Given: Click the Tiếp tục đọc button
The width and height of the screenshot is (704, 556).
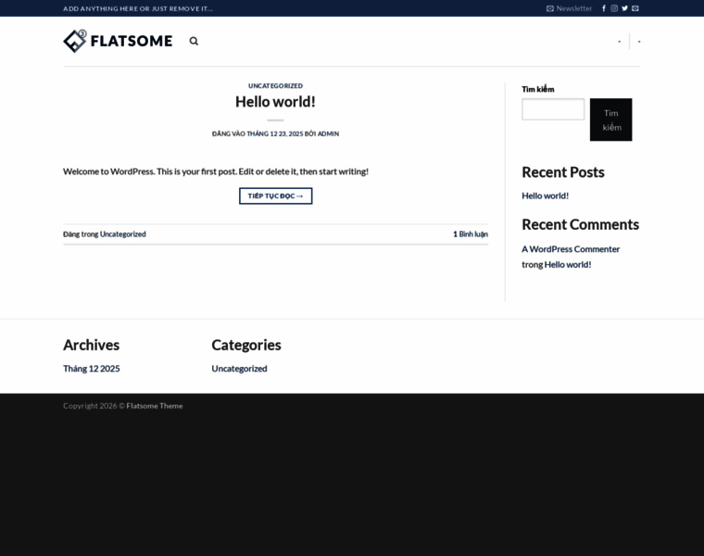Looking at the screenshot, I should [x=275, y=196].
